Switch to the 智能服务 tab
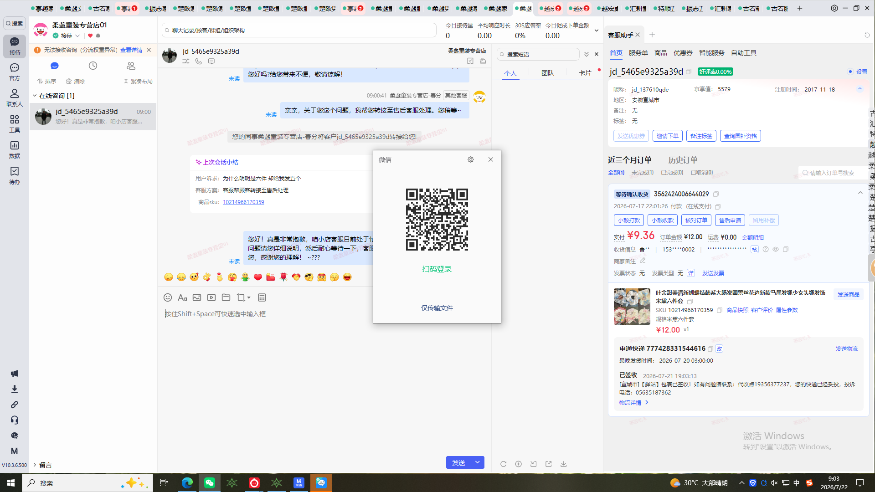Screen dimensions: 875x492 (x=711, y=53)
